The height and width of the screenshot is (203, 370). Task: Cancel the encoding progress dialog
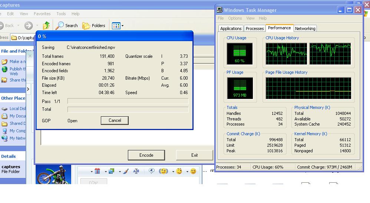pyautogui.click(x=115, y=120)
